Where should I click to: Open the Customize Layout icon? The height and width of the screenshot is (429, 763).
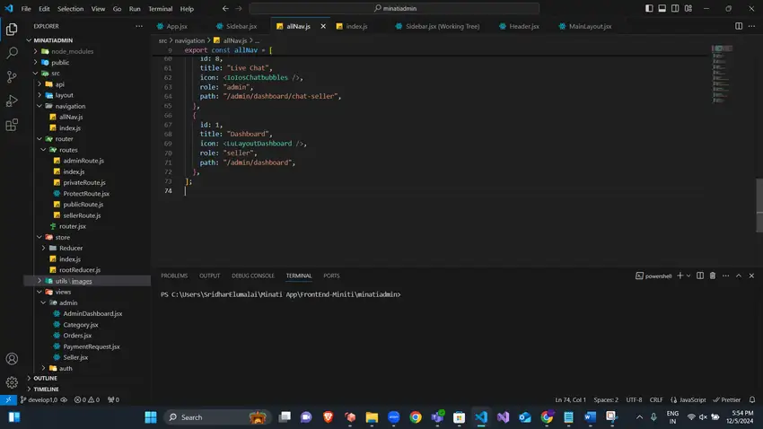(x=688, y=8)
